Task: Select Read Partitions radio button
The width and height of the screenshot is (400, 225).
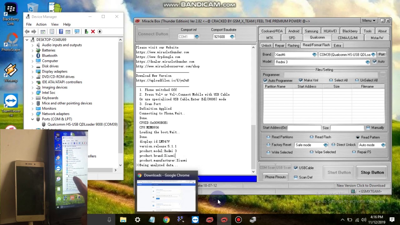Action: point(268,137)
